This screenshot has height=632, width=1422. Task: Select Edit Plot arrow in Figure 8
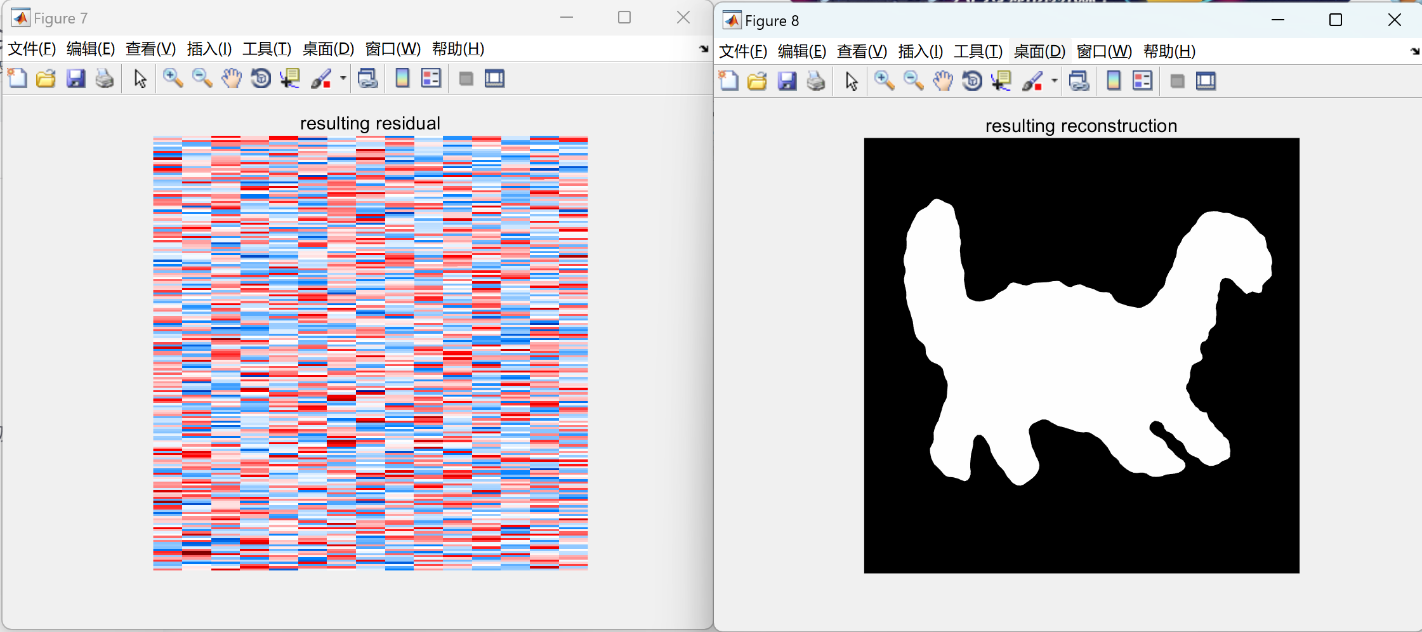click(x=852, y=81)
